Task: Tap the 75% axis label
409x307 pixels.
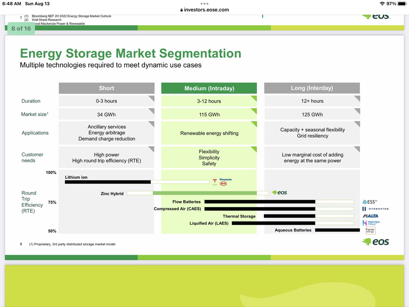Action: (x=52, y=202)
